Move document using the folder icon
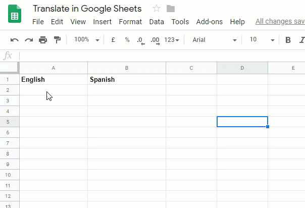This screenshot has height=208, width=305. click(x=171, y=9)
